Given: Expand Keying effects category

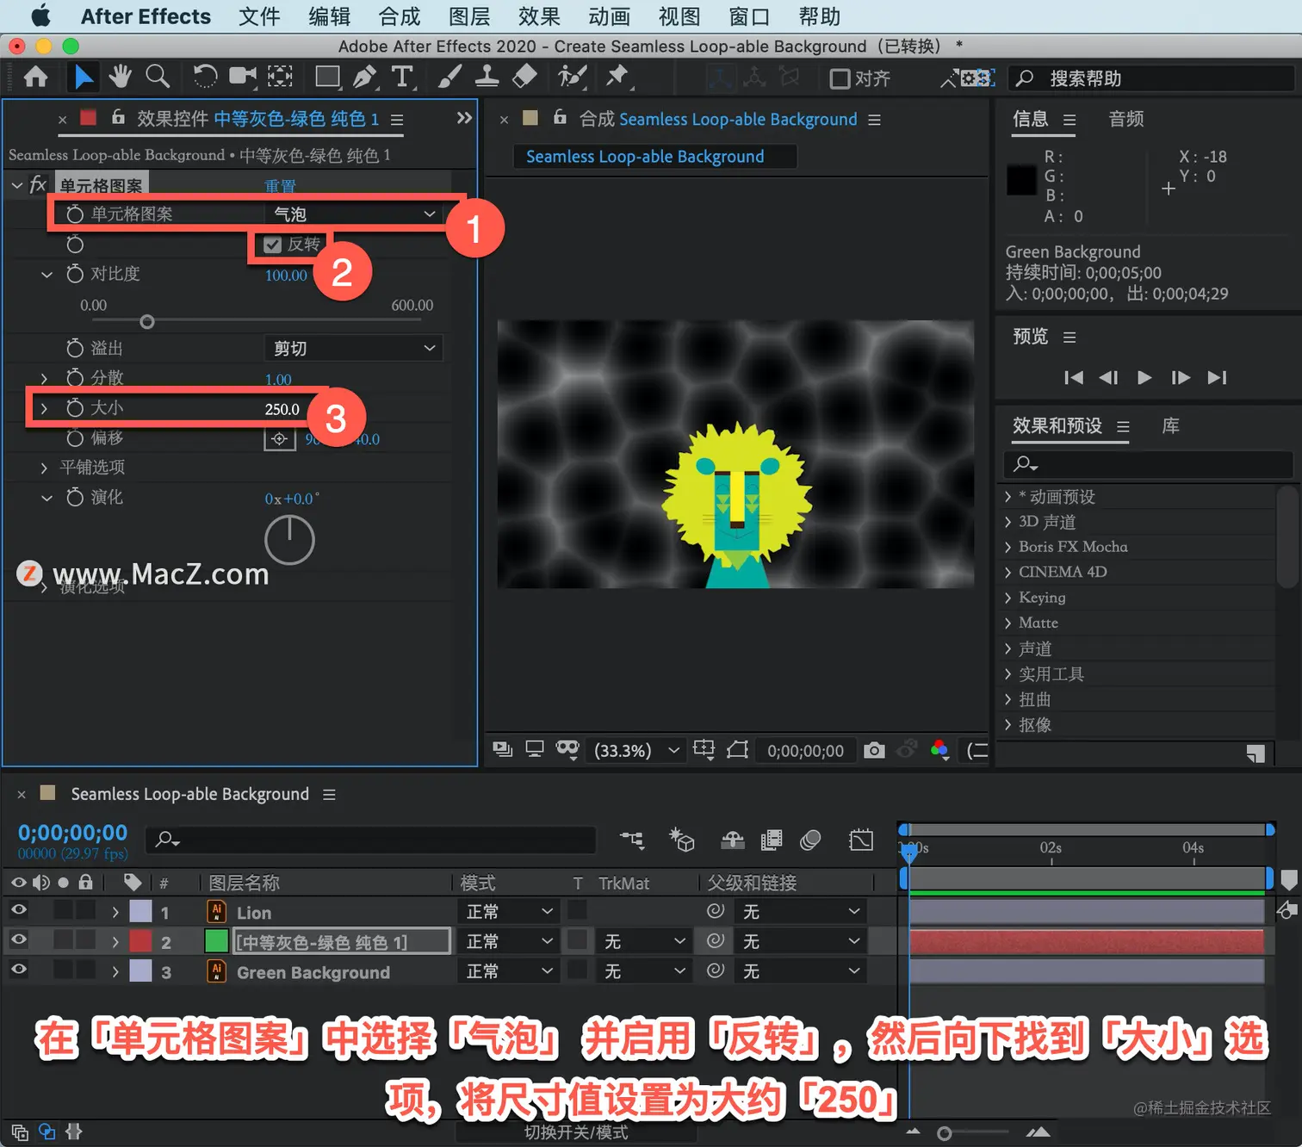Looking at the screenshot, I should click(x=1008, y=598).
